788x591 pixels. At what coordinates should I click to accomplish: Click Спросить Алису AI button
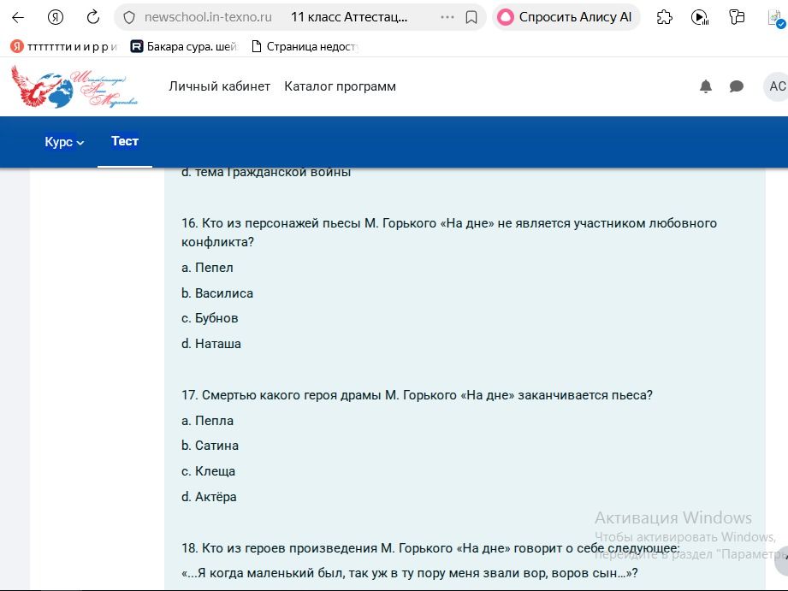[566, 18]
